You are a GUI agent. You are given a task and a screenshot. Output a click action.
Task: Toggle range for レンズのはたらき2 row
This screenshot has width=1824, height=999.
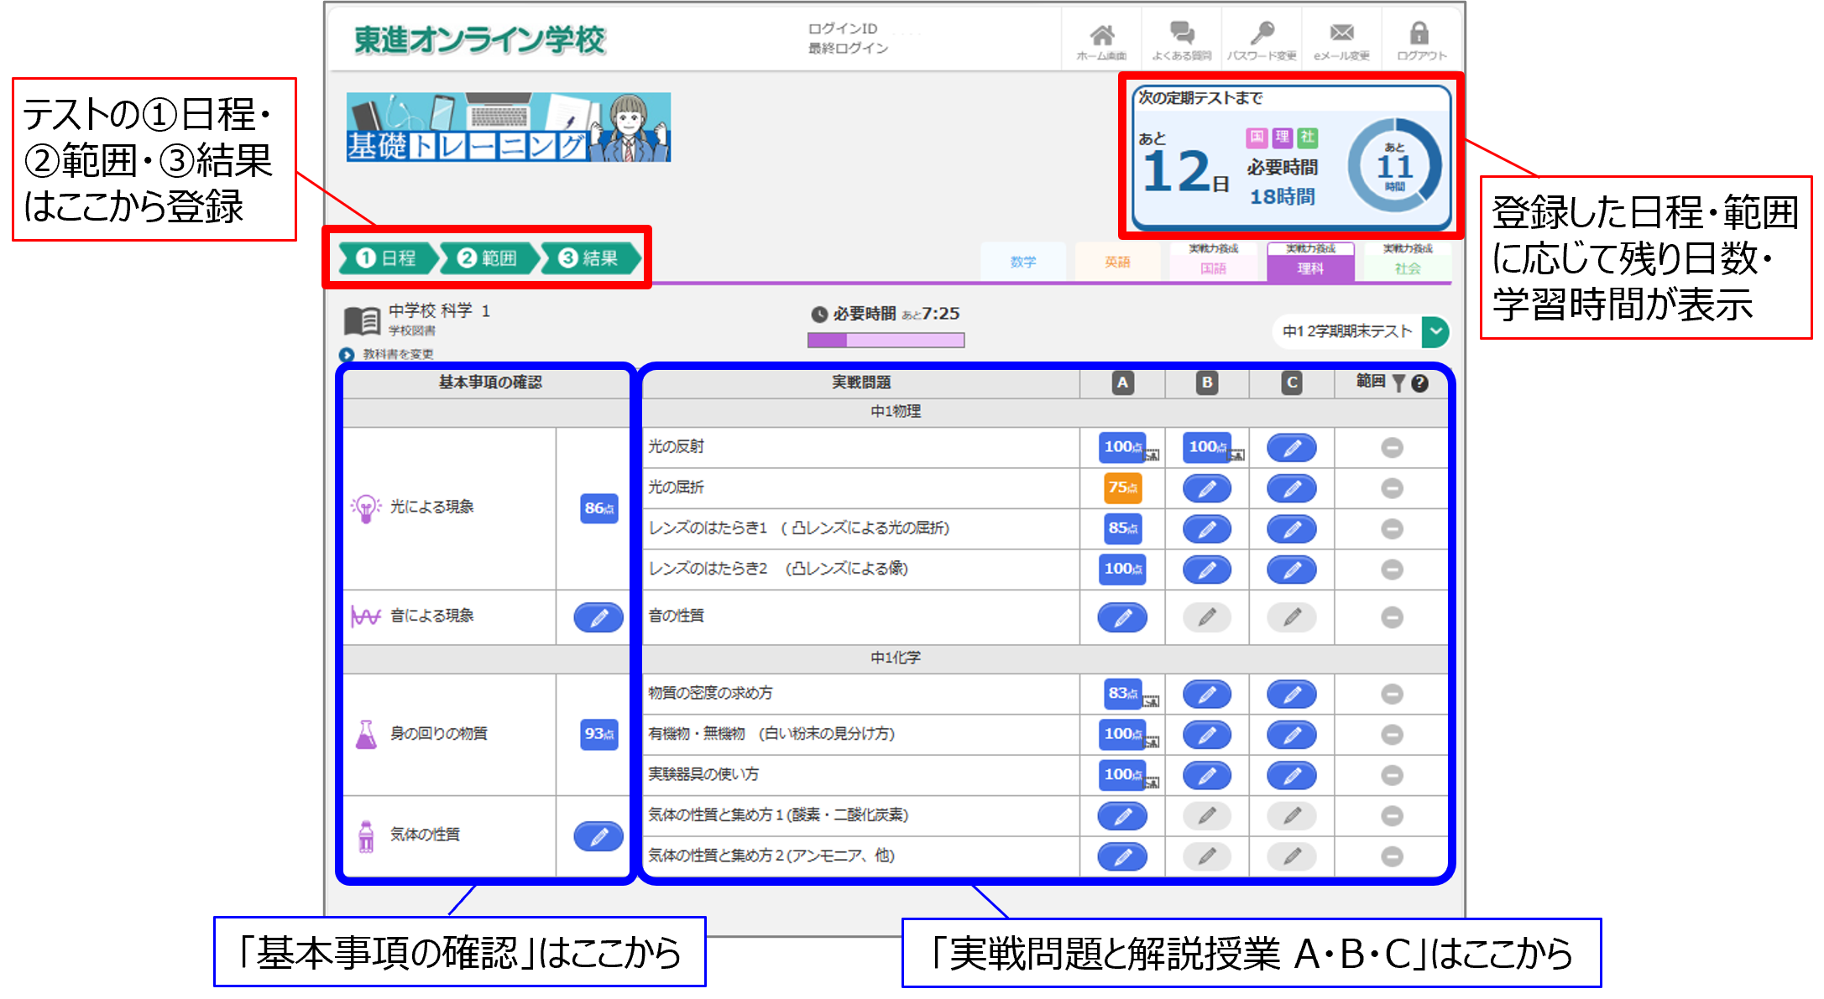click(1392, 570)
